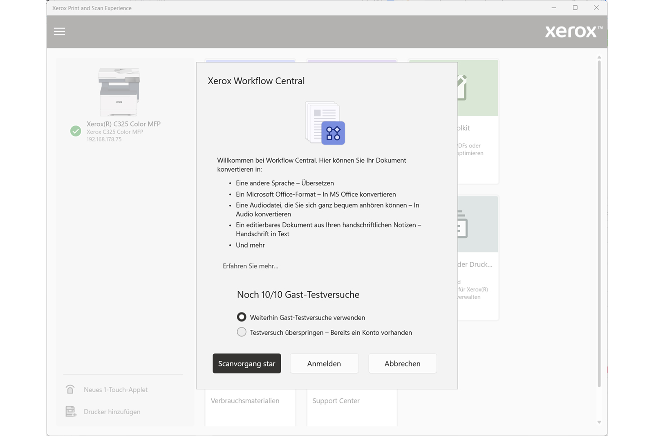The image size is (654, 436).
Task: Click the Neues 1-Touch-Applet icon
Action: [x=70, y=389]
